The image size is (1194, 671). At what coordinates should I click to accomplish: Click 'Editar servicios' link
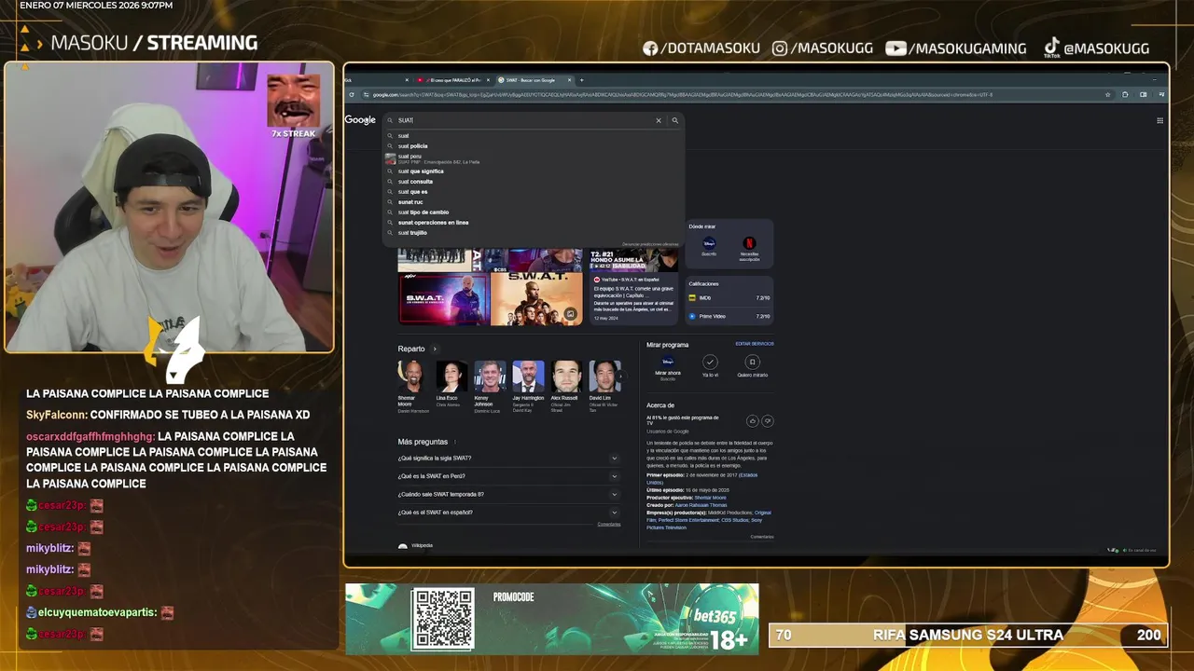pyautogui.click(x=755, y=344)
